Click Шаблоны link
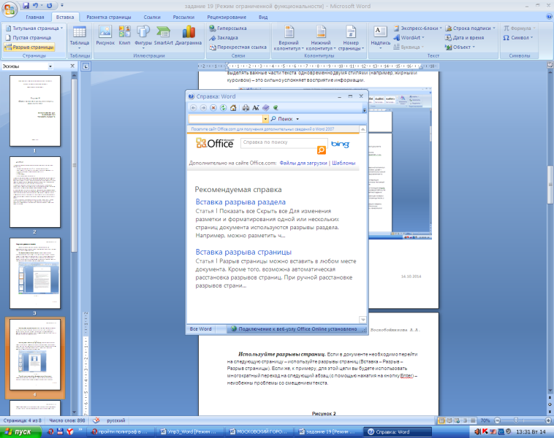Image resolution: width=554 pixels, height=438 pixels. 344,163
